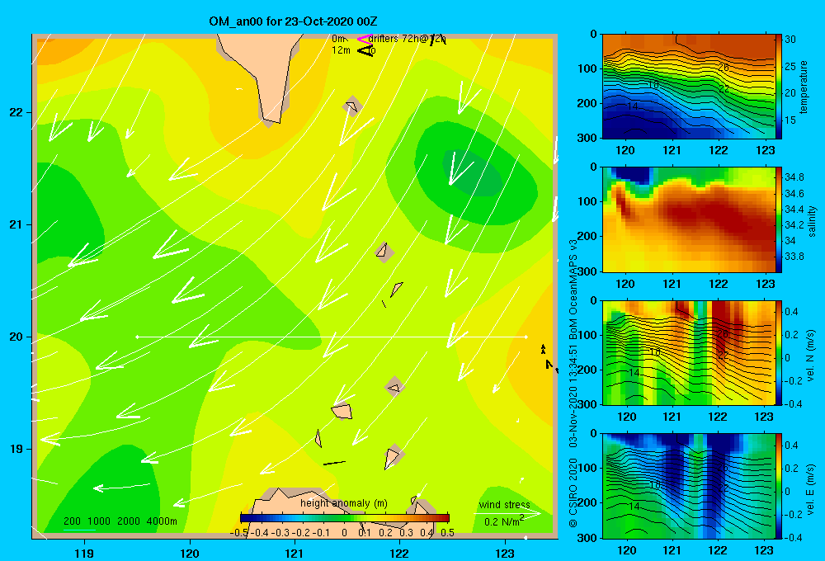825x561 pixels.
Task: Click latitude label 21 on main map axis
Action: click(16, 224)
